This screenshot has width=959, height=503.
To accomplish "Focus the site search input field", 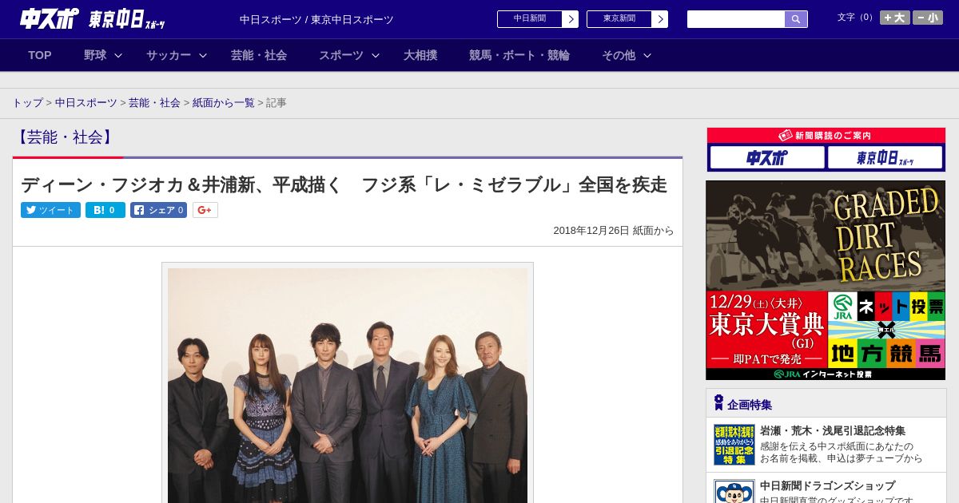I will (735, 19).
